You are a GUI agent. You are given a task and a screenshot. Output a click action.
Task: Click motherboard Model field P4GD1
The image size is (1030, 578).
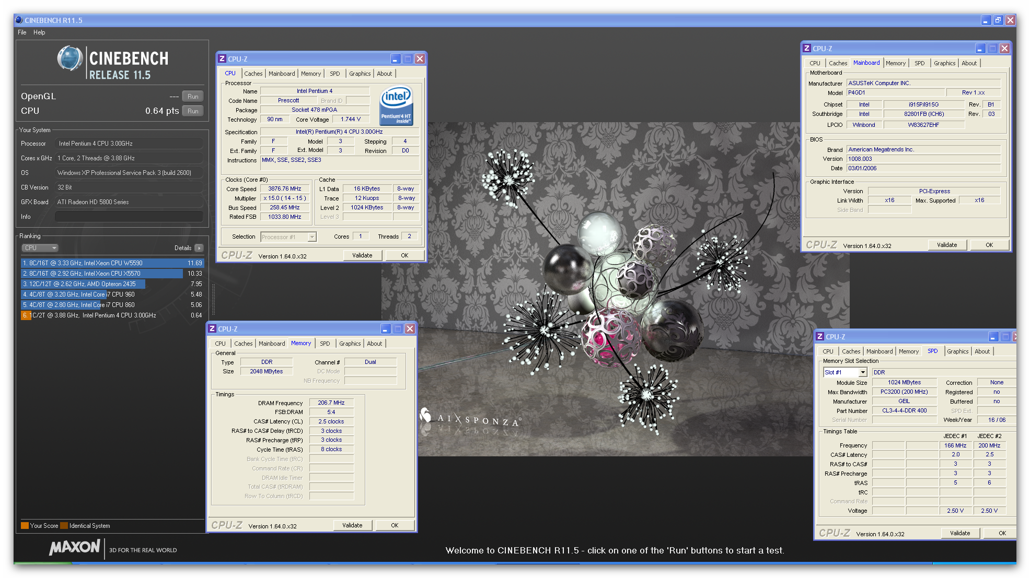(895, 92)
